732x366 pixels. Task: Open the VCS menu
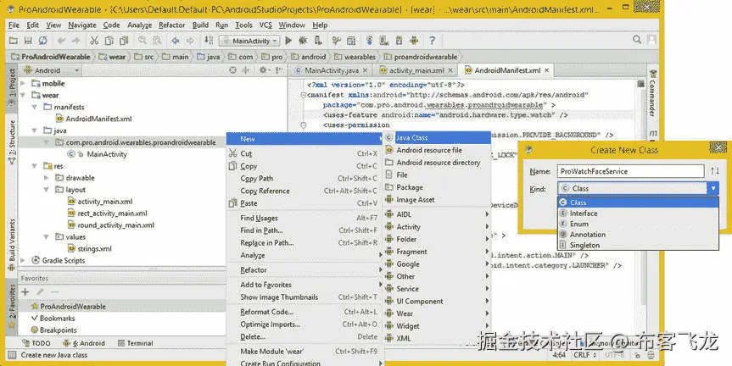[265, 25]
